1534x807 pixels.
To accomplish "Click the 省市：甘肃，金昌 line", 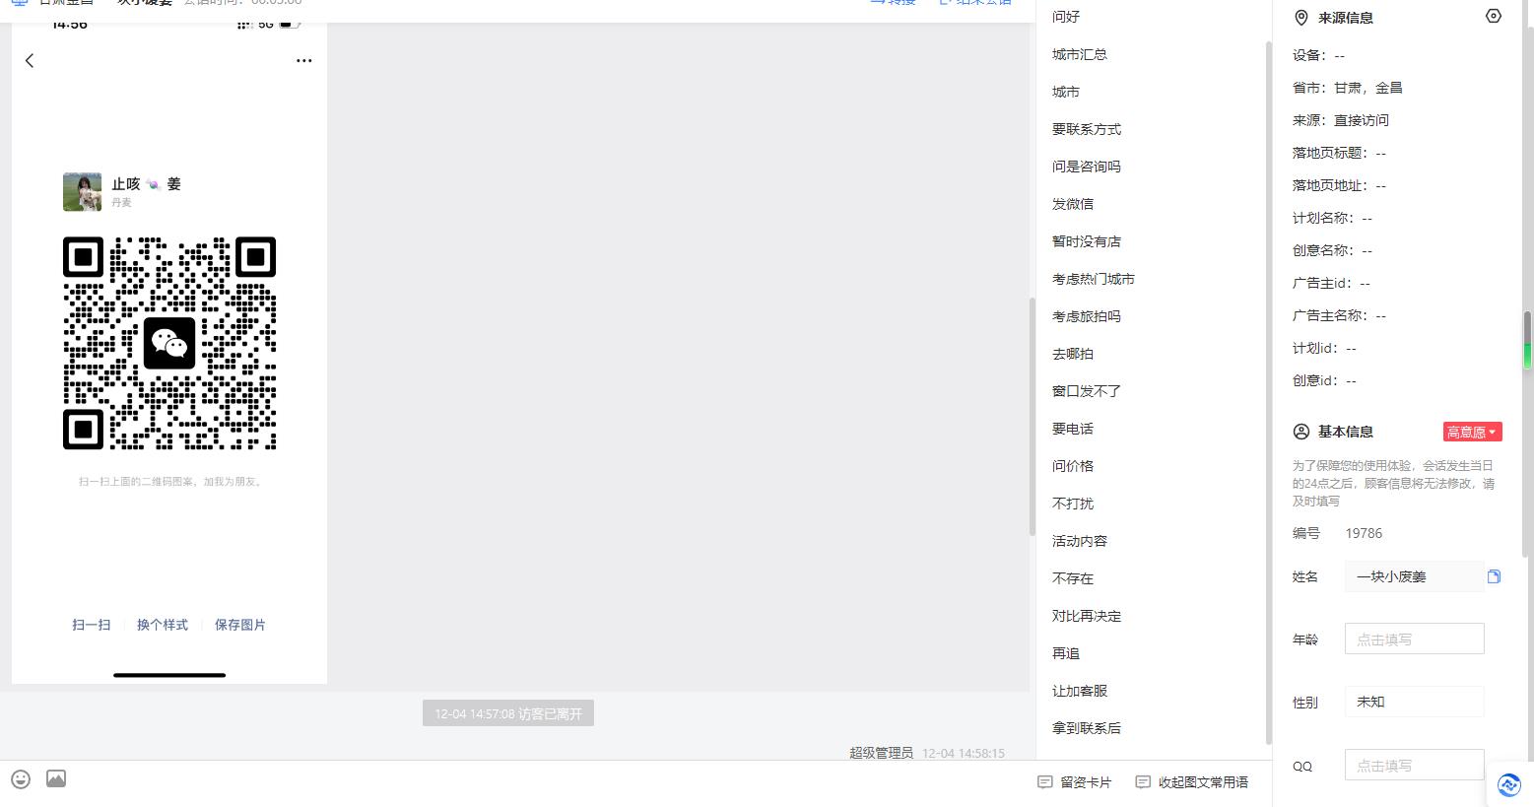I will pos(1347,88).
